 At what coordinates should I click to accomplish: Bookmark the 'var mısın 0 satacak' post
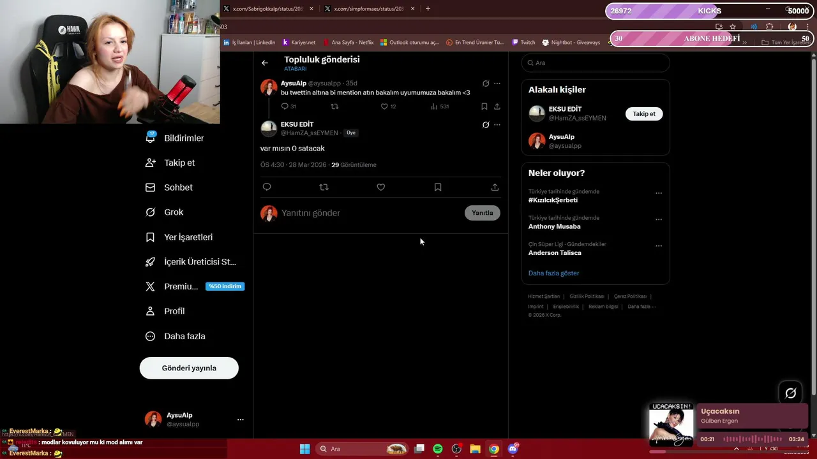pos(438,187)
